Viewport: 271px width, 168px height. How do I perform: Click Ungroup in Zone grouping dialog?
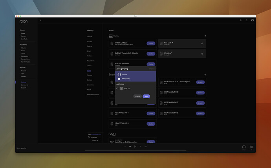pyautogui.click(x=152, y=69)
